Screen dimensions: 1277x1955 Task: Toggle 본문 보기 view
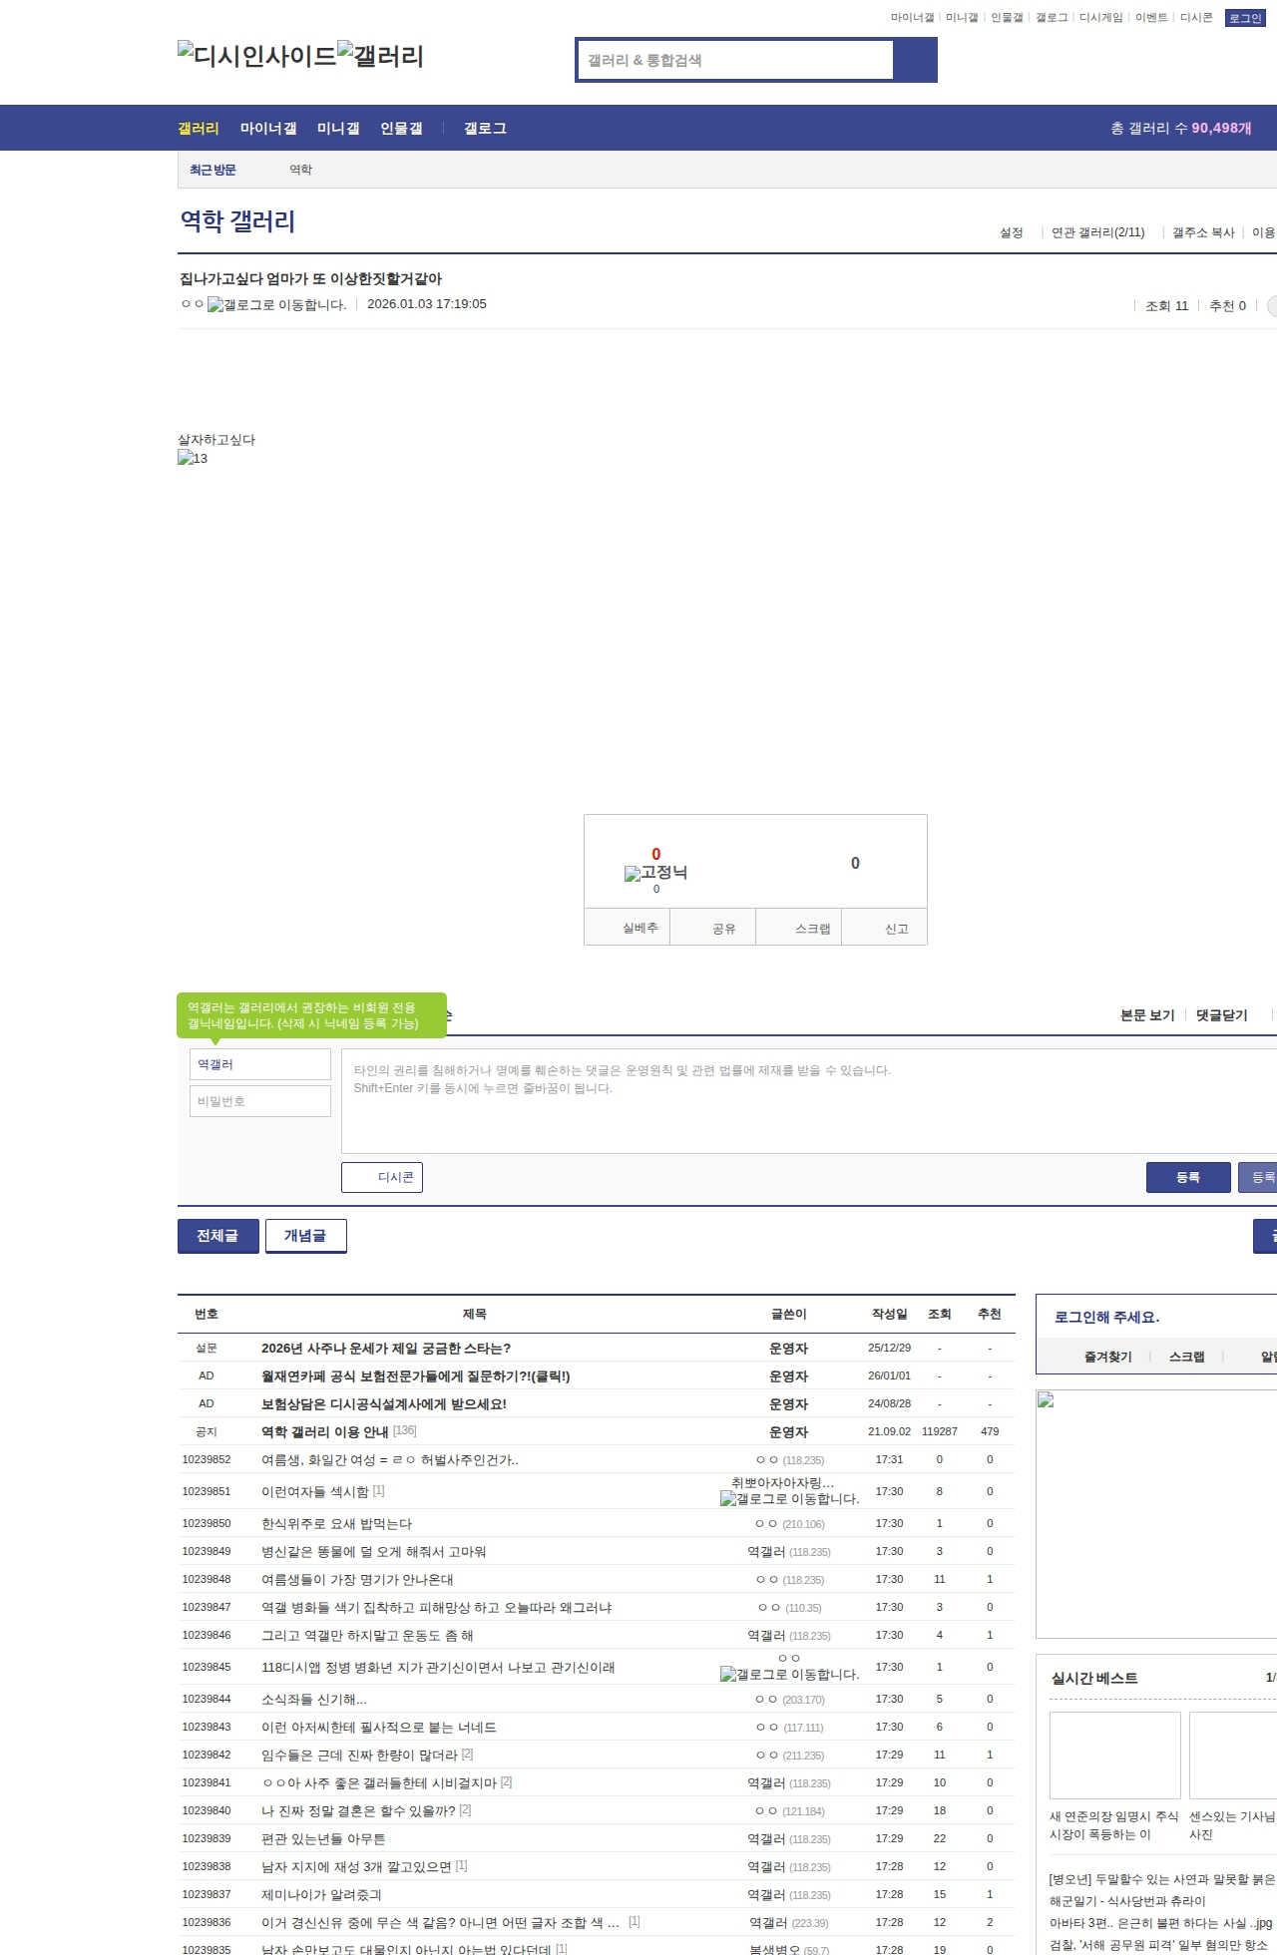pyautogui.click(x=1146, y=1015)
